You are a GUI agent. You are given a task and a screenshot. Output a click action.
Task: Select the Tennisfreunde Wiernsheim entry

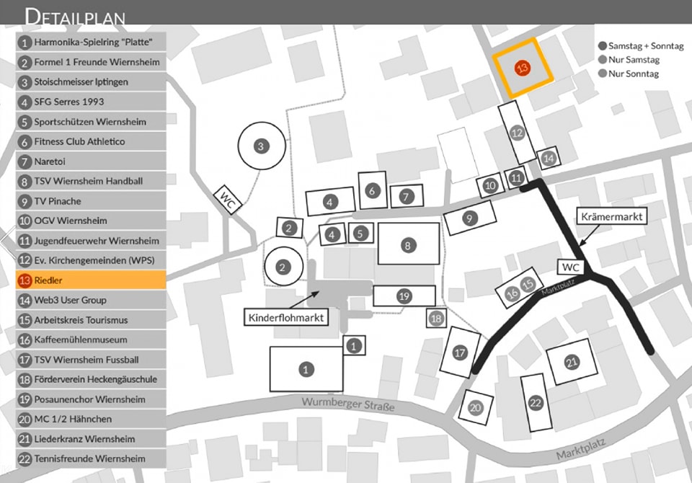coord(89,458)
